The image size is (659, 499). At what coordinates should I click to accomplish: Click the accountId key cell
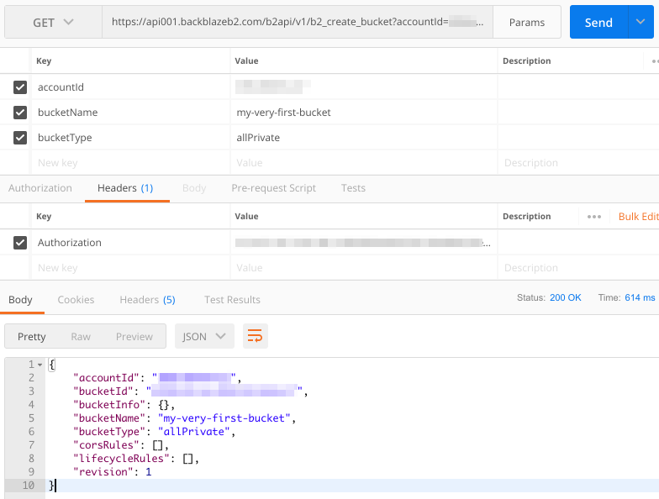pos(131,87)
